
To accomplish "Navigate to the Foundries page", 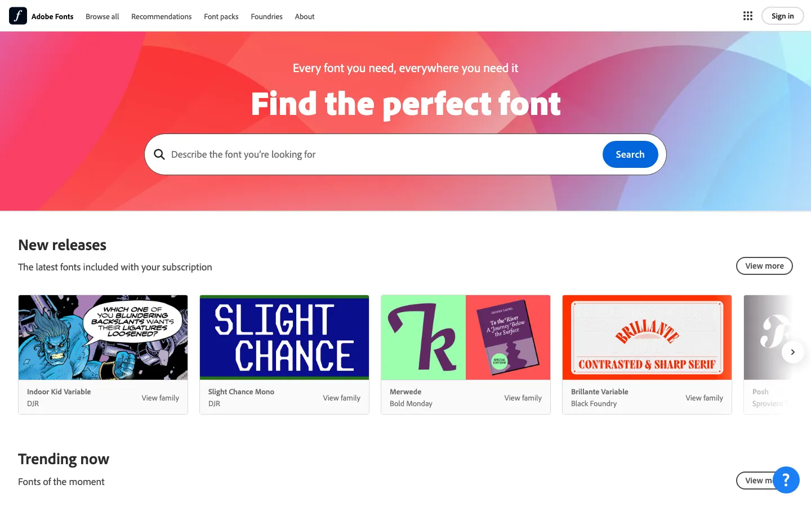I will tap(266, 16).
